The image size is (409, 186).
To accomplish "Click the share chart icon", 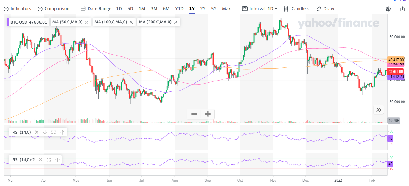I will 402,9.
